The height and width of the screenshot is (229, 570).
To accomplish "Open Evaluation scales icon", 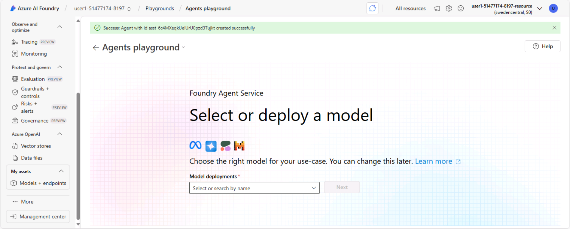I will [15, 79].
